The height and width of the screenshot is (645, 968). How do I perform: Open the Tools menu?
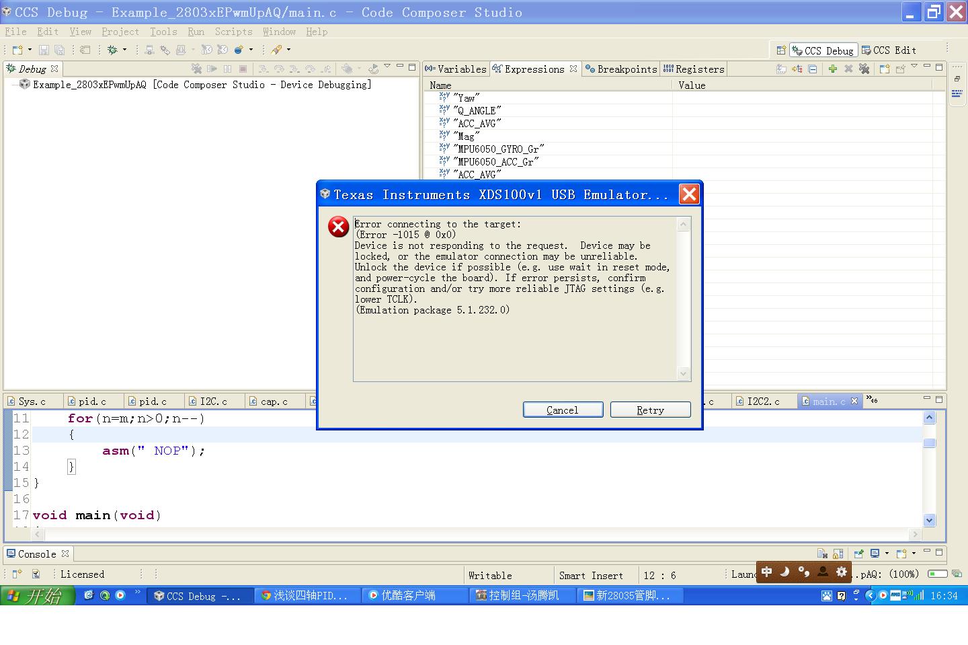point(163,32)
